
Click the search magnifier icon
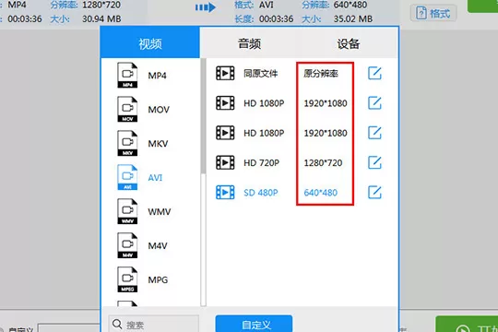pos(117,325)
